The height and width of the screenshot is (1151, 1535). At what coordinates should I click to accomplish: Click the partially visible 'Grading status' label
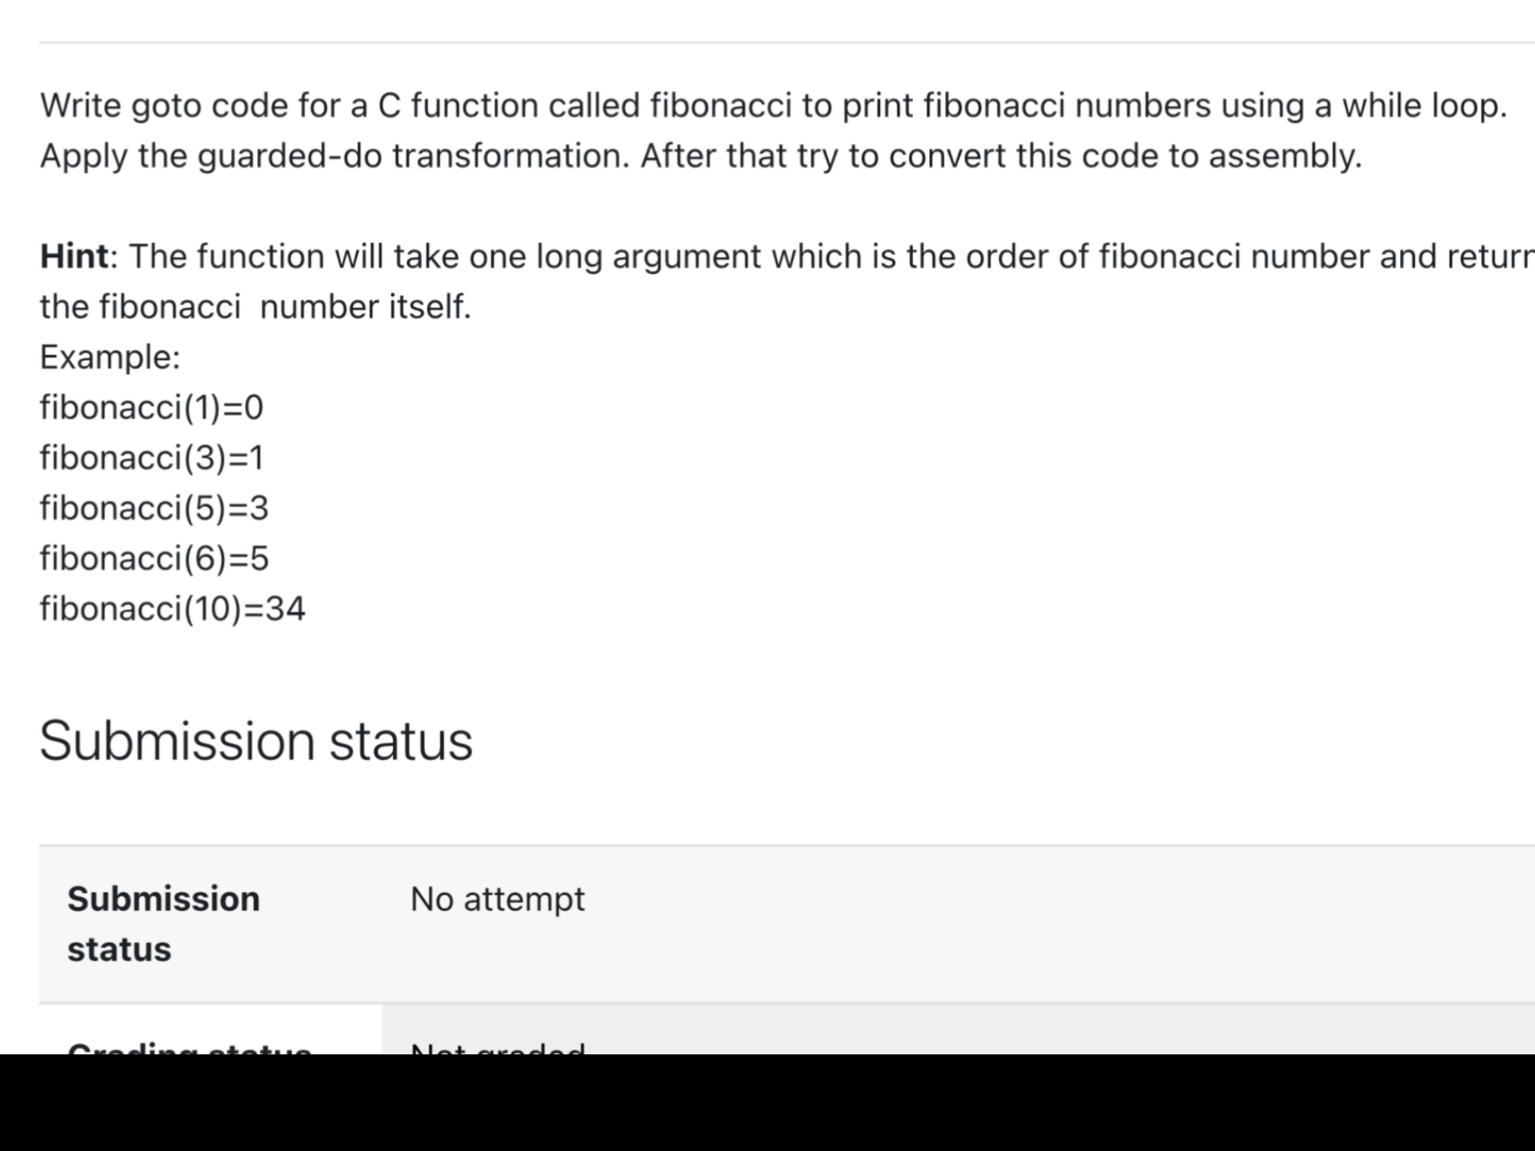click(189, 1048)
